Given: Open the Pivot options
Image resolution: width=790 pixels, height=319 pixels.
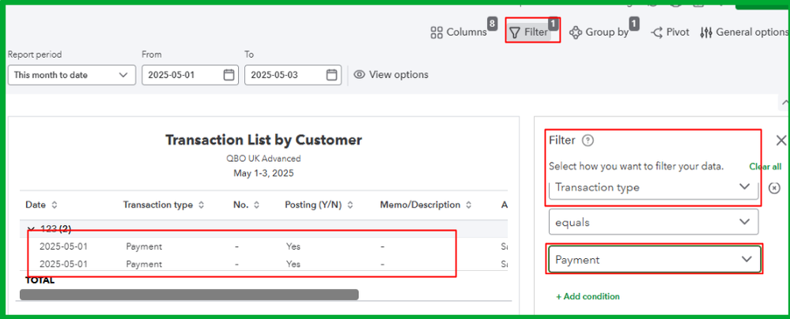Looking at the screenshot, I should (670, 32).
